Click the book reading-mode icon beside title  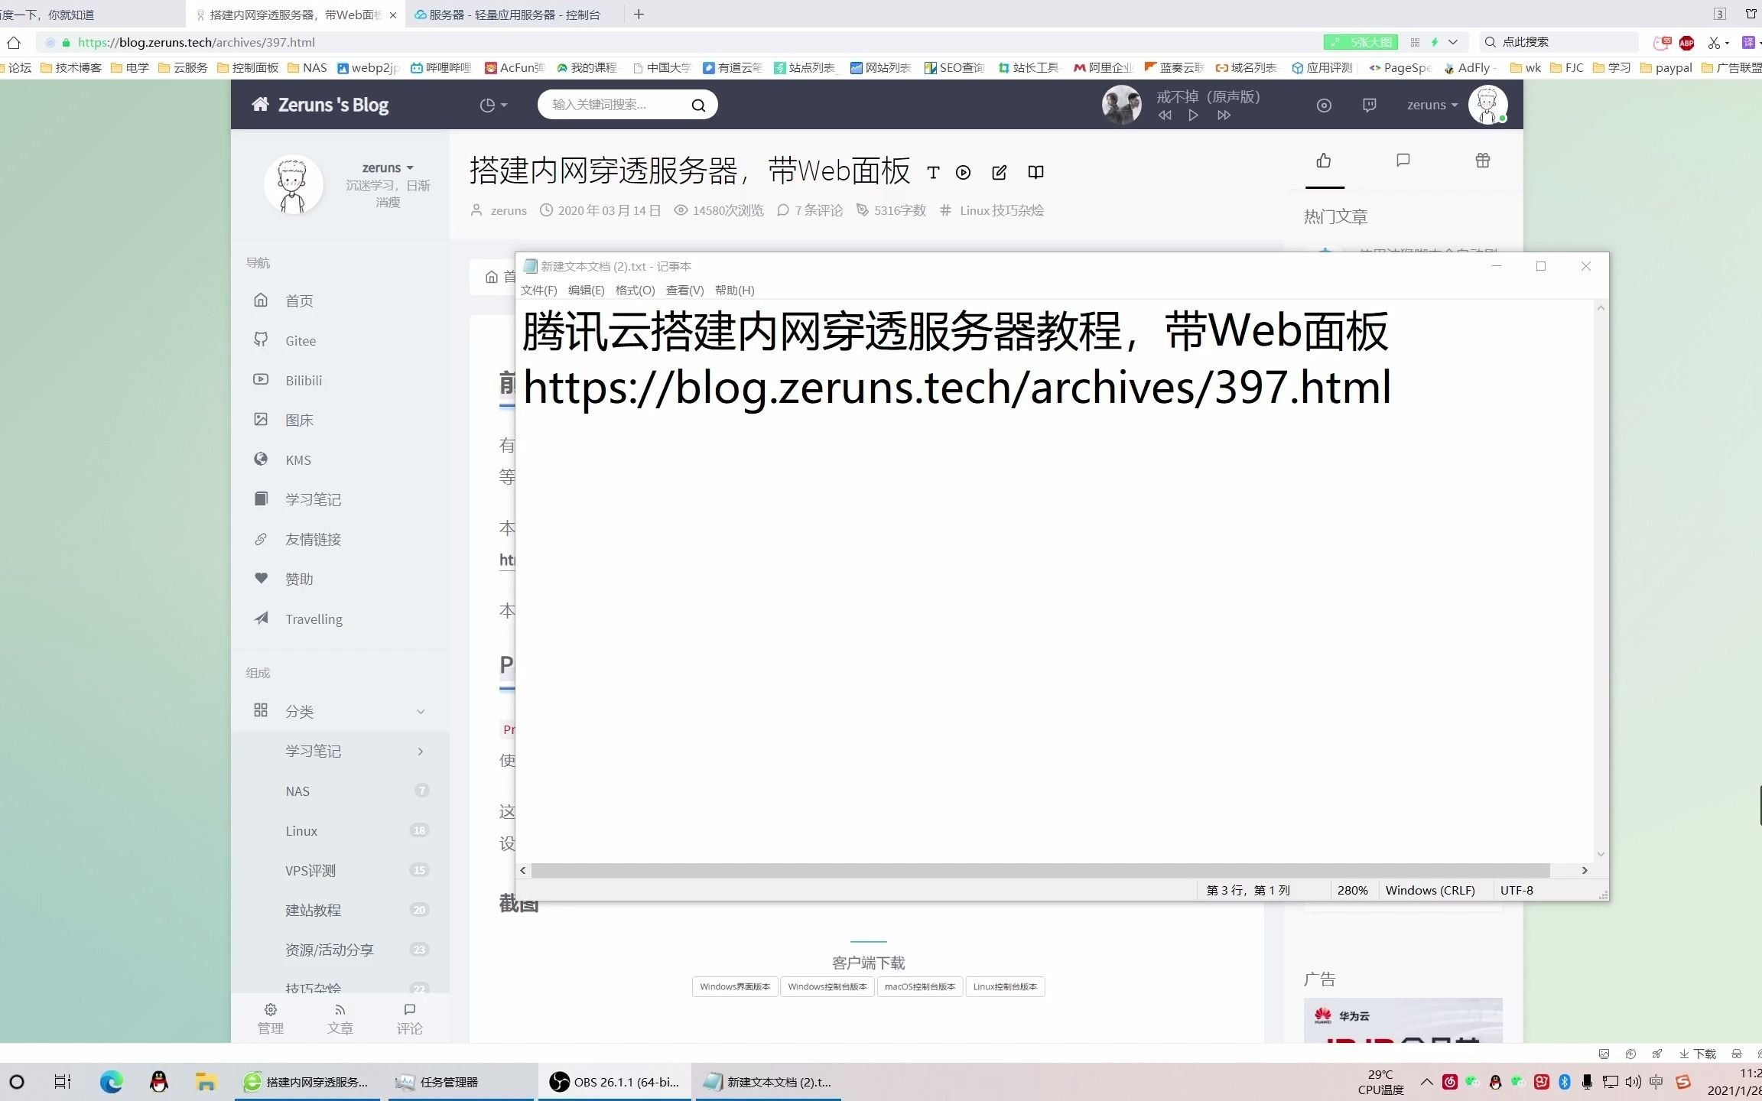coord(1035,172)
